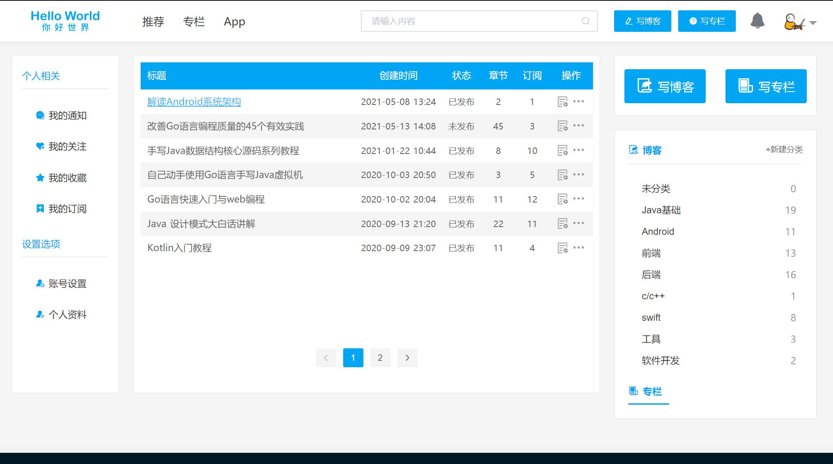The image size is (833, 464).
Task: Open chapter management icon for Kotlin入门教程
Action: click(562, 248)
